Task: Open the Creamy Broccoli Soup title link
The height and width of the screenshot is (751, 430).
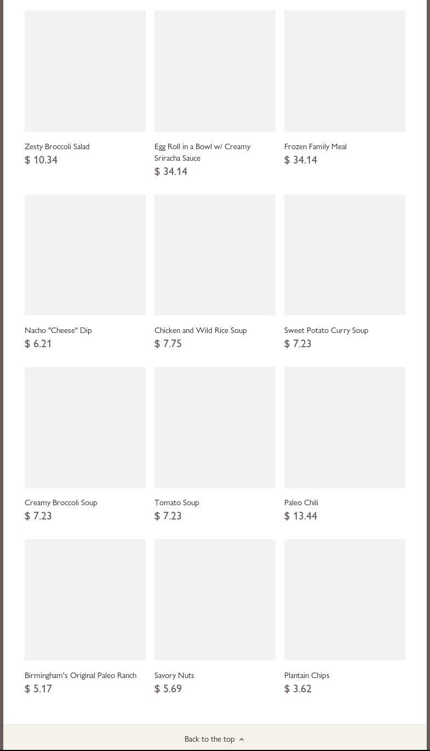Action: tap(61, 502)
